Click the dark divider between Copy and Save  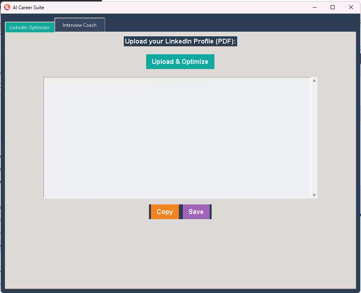[x=181, y=212]
